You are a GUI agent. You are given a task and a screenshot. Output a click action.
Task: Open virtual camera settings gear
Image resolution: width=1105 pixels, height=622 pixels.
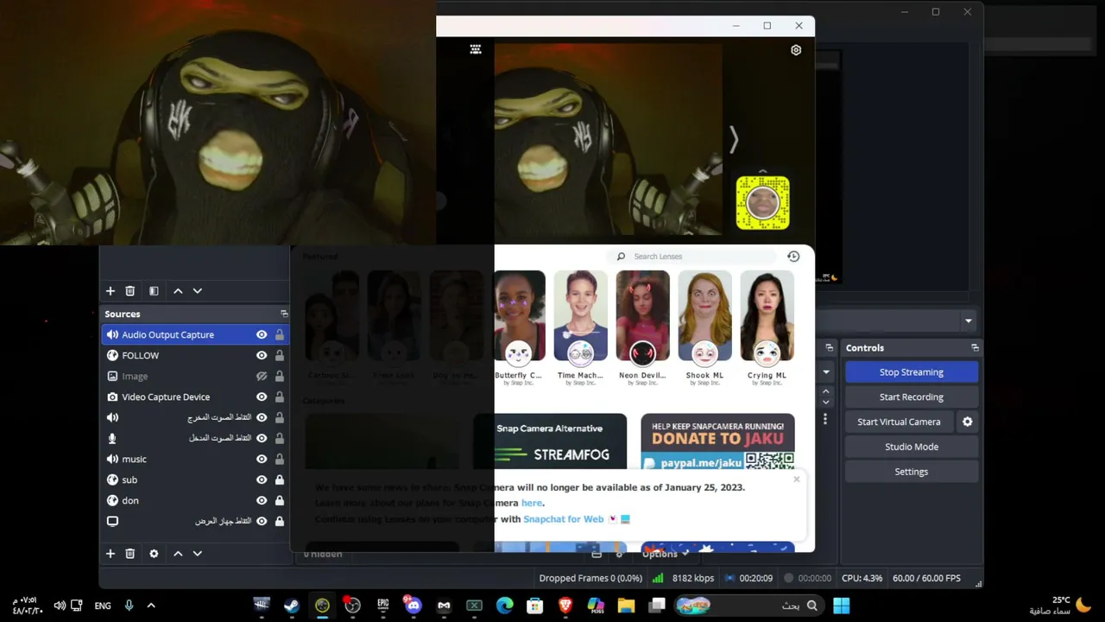tap(968, 422)
